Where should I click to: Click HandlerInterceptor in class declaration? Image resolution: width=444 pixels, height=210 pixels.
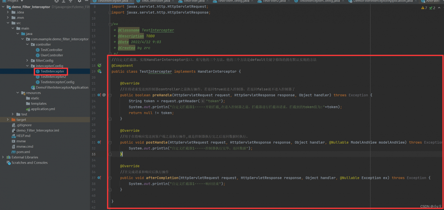pyautogui.click(x=217, y=71)
